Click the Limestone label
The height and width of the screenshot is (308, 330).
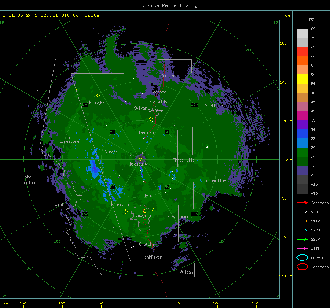coord(69,141)
